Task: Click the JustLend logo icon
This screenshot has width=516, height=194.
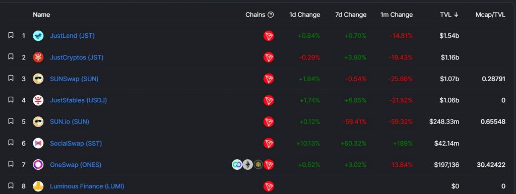Action: coord(38,36)
